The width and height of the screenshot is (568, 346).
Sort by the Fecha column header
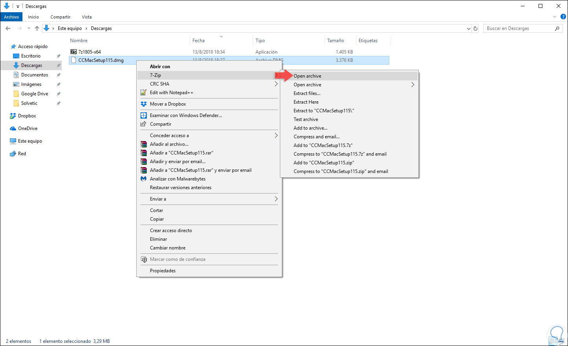(x=198, y=41)
